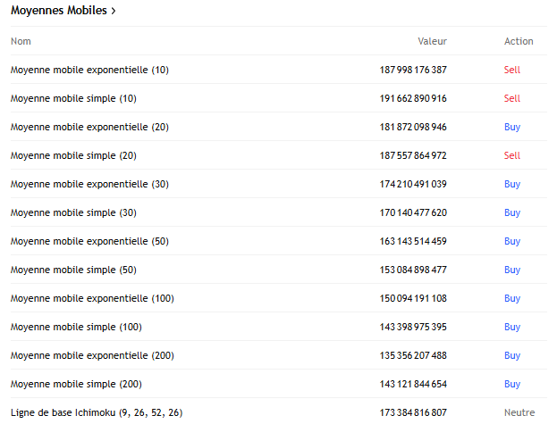
Task: Click Sell for Moyenne mobile simple (10)
Action: (x=512, y=98)
